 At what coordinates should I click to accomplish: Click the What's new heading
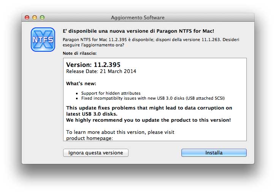(x=81, y=84)
